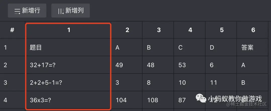Click the # corner header cell
Image resolution: width=271 pixels, height=111 pixels.
coord(13,30)
